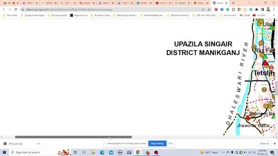Open Mail app from taskbar
Image resolution: width=278 pixels, height=156 pixels.
pyautogui.click(x=111, y=152)
